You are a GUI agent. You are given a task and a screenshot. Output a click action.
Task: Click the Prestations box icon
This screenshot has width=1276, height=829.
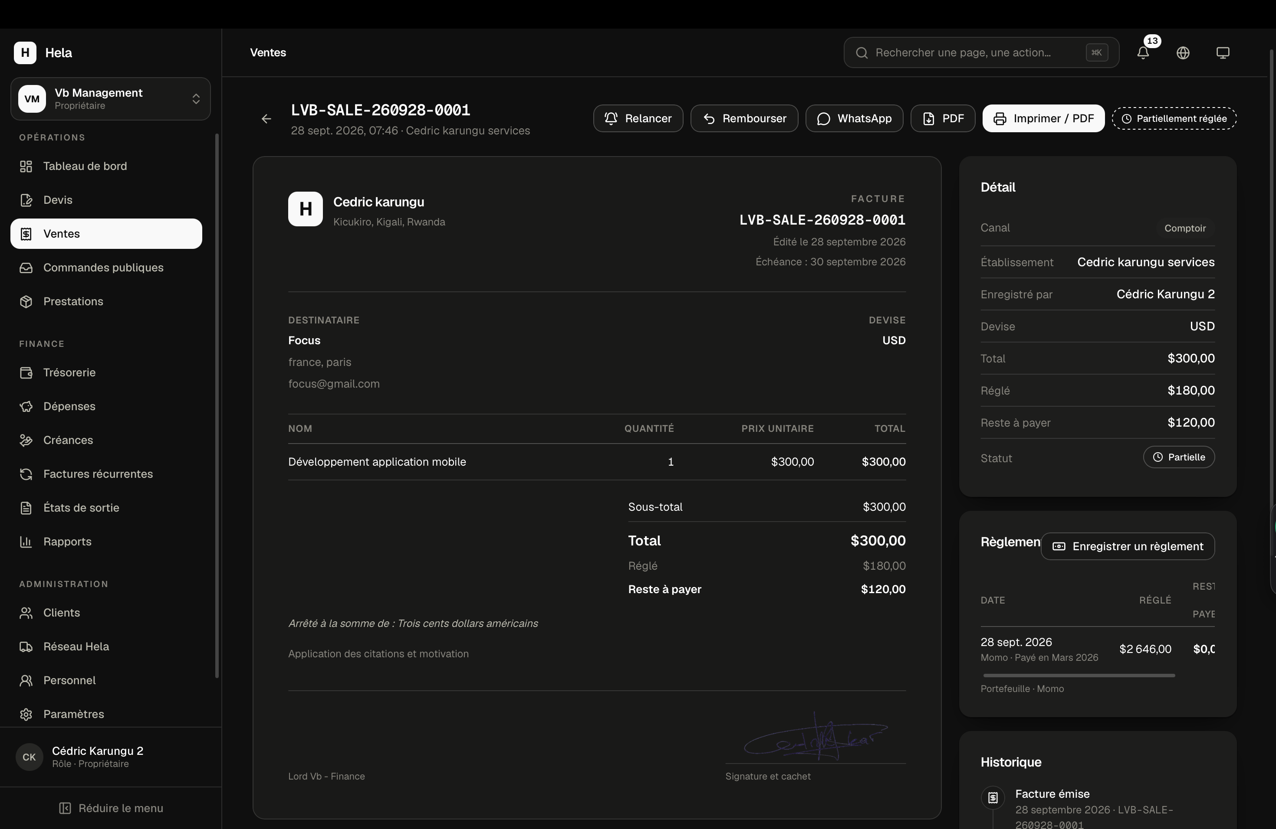point(26,301)
